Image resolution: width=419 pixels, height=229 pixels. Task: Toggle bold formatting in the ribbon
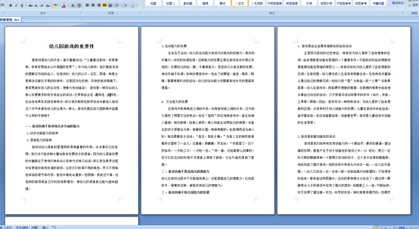pyautogui.click(x=11, y=6)
